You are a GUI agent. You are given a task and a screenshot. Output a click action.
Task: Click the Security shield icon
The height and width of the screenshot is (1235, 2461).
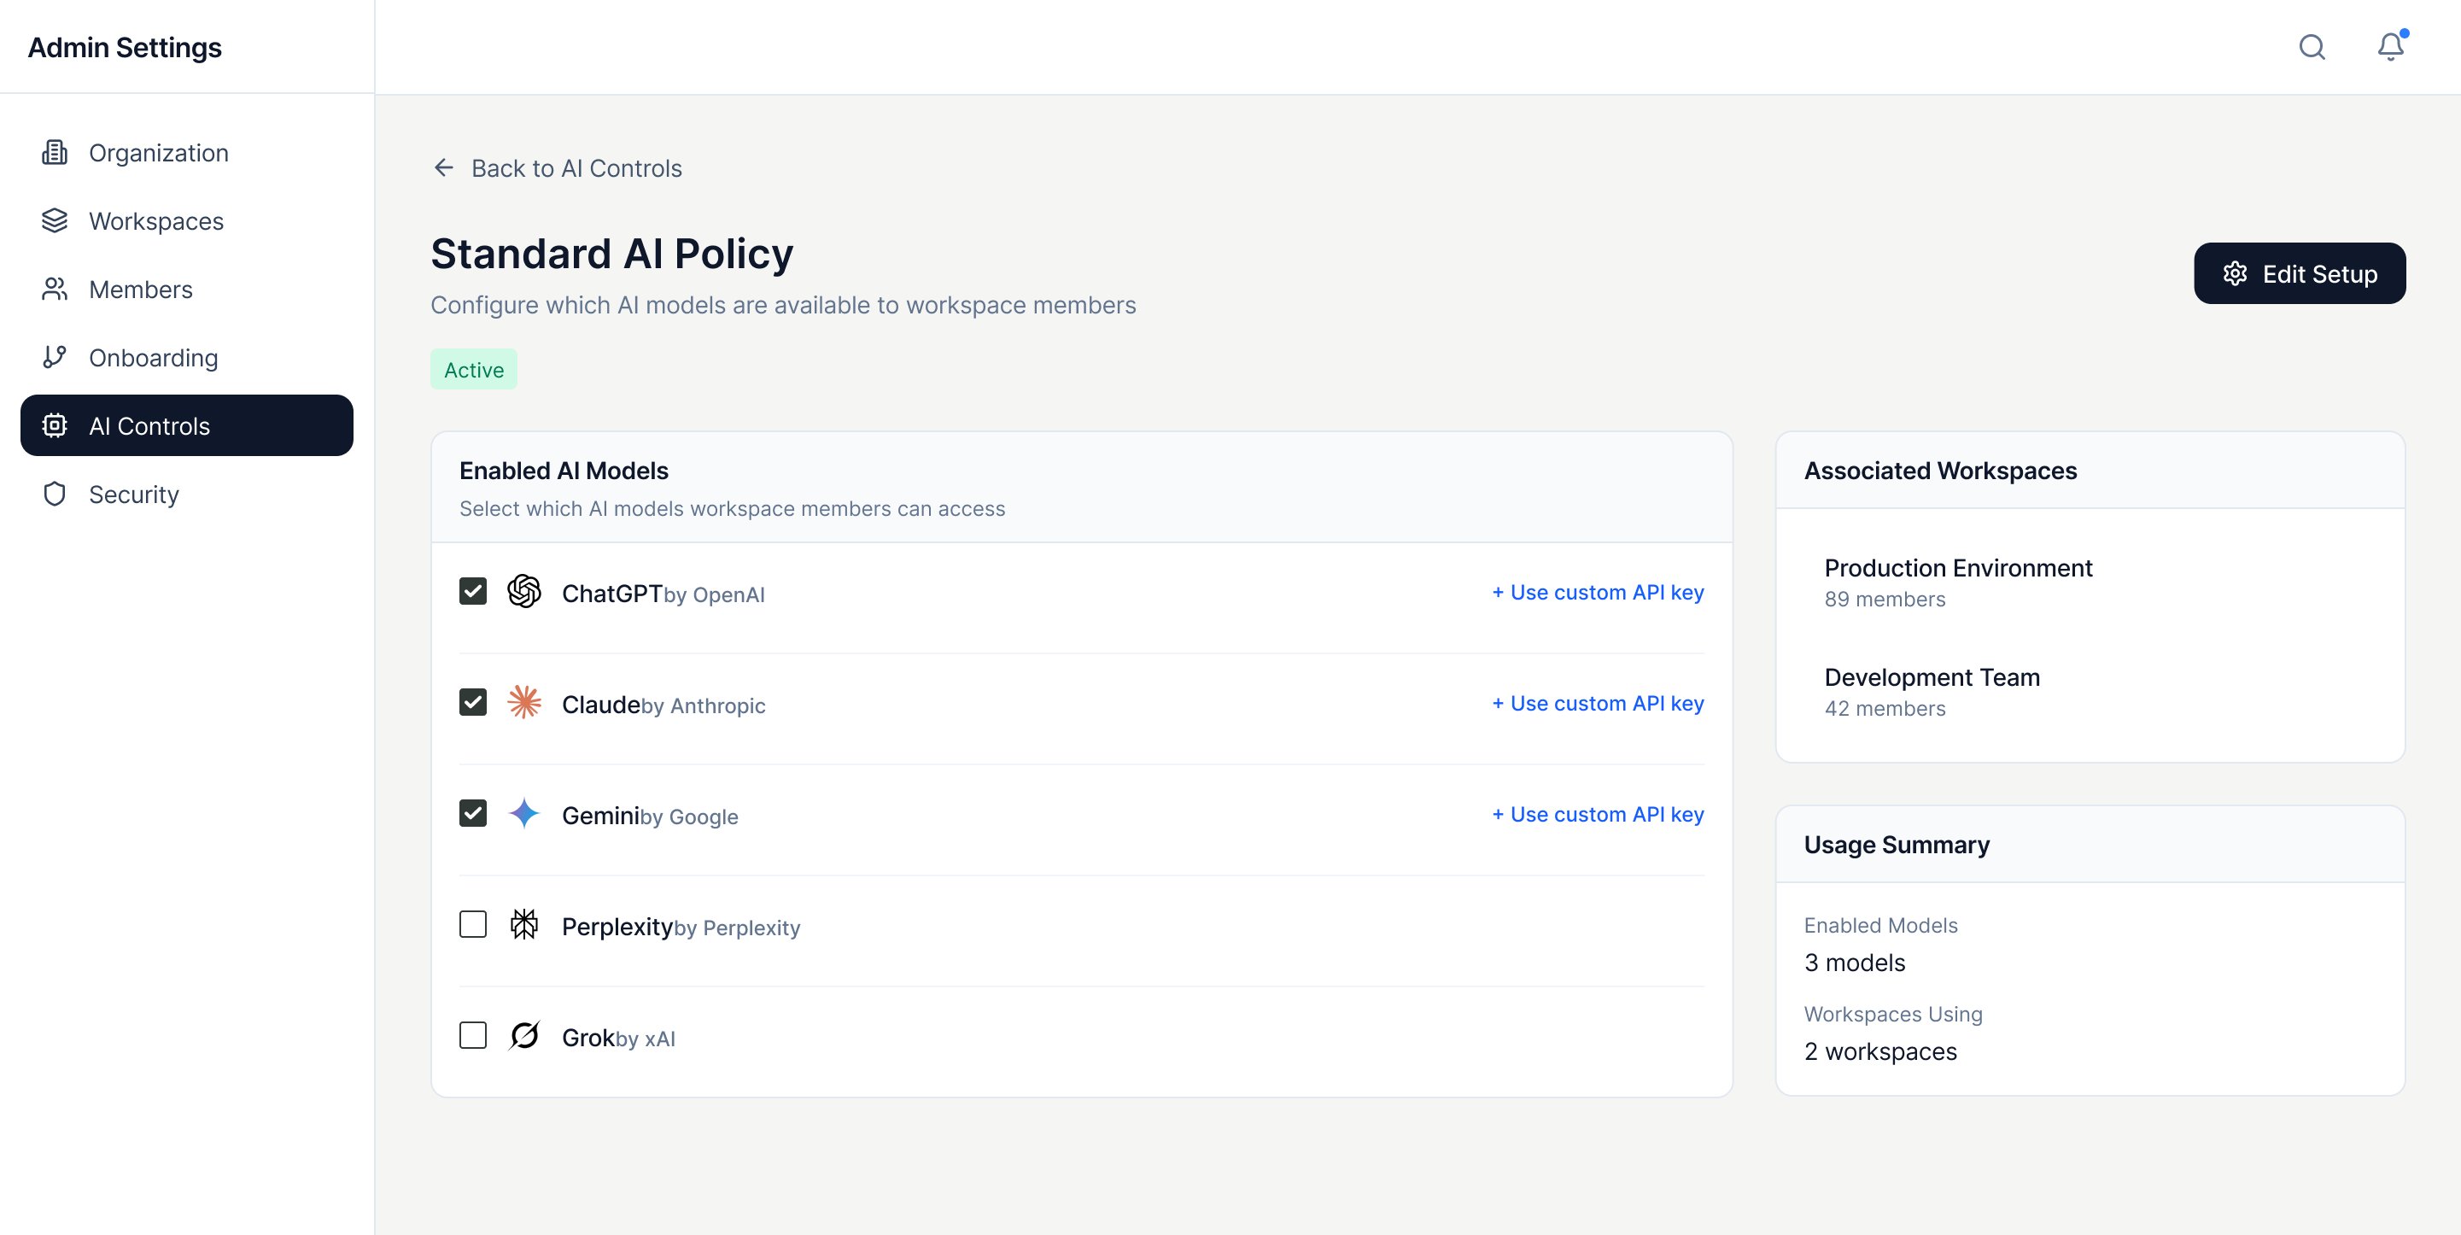(55, 495)
